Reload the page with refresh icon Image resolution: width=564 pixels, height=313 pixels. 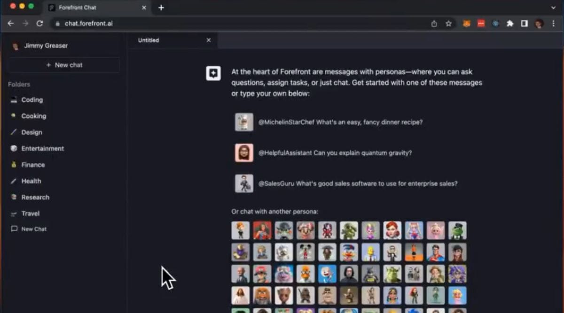tap(40, 23)
